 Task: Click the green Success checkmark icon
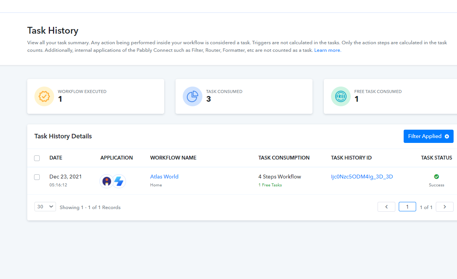[x=437, y=177]
